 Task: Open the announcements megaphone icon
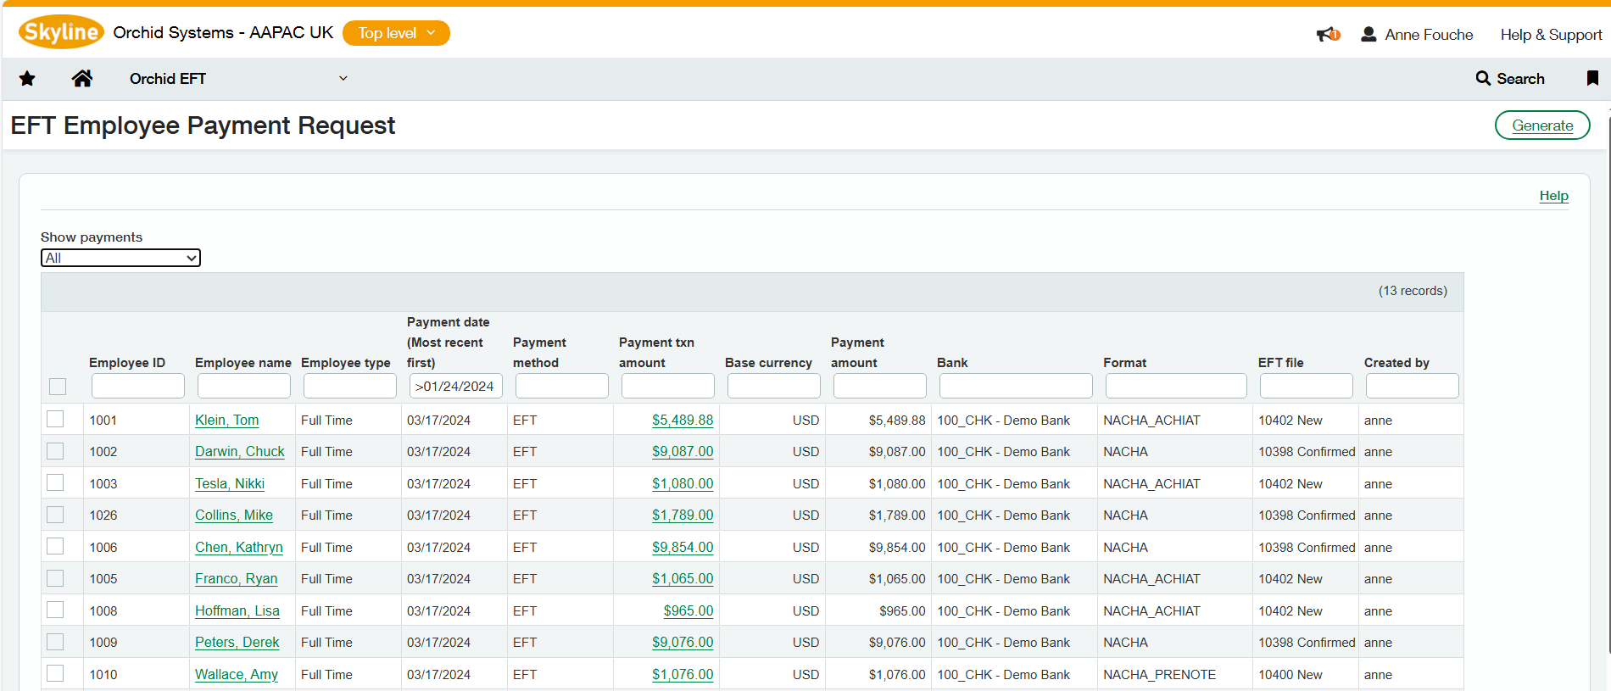pyautogui.click(x=1327, y=35)
